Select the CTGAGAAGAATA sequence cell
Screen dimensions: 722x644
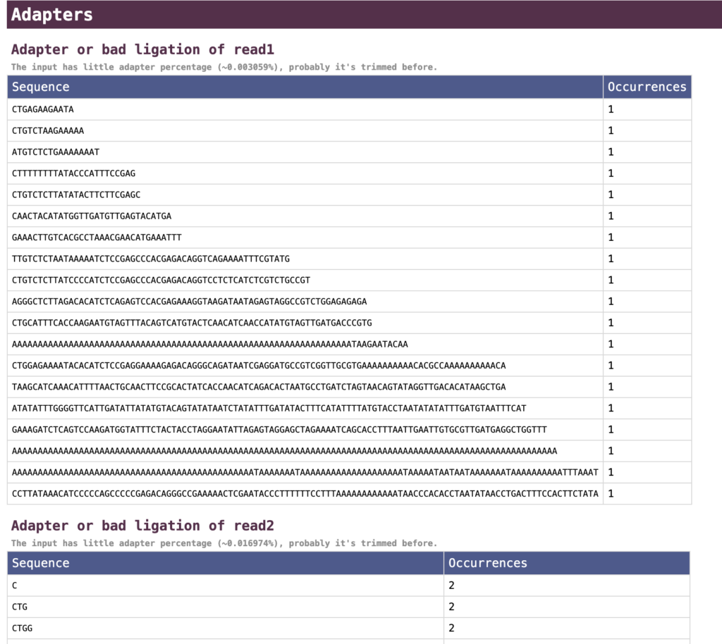click(x=43, y=109)
